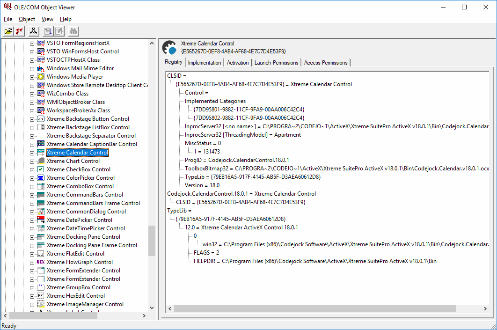Click the object tree vertical scrollbar thumb

click(x=152, y=241)
